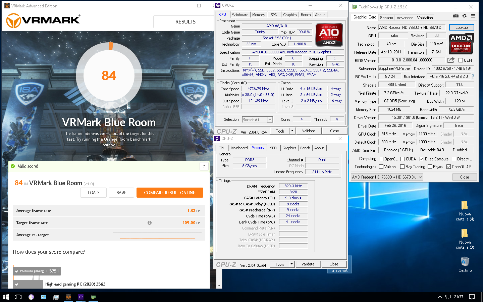Click the bird browser icon in taskbar
This screenshot has height=302, width=483.
coord(31,297)
